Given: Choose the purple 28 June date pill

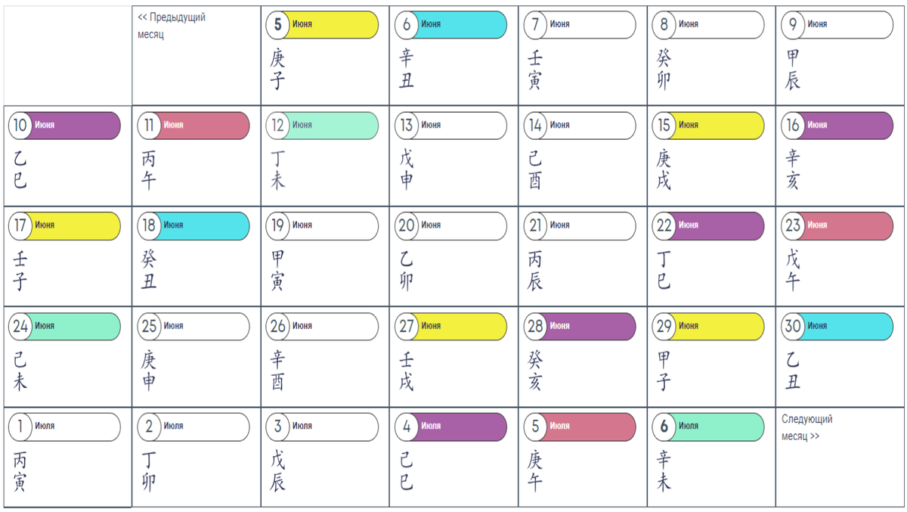Looking at the screenshot, I should pos(580,327).
